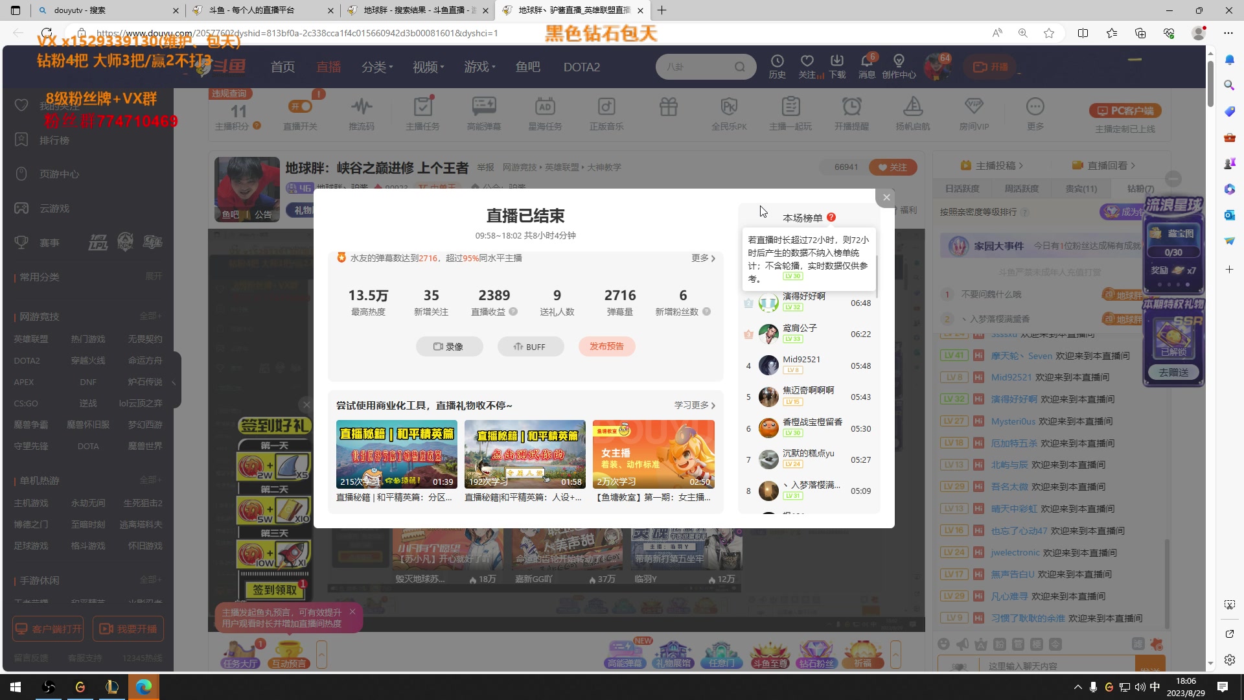The height and width of the screenshot is (700, 1244).
Task: Open 更多 beside the danmaku stats line
Action: (x=703, y=258)
